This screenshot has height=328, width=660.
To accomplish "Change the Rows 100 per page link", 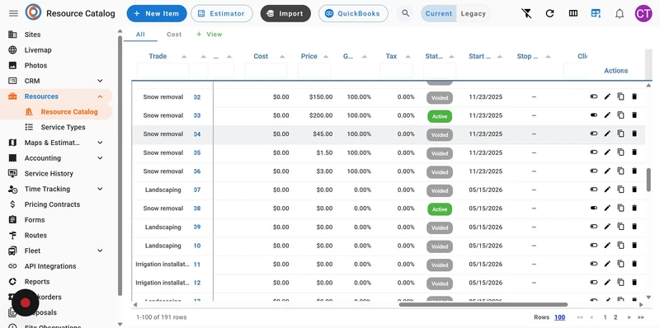I will point(559,317).
